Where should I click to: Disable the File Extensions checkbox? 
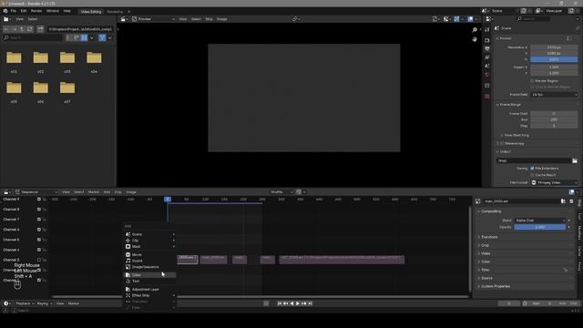pyautogui.click(x=532, y=169)
